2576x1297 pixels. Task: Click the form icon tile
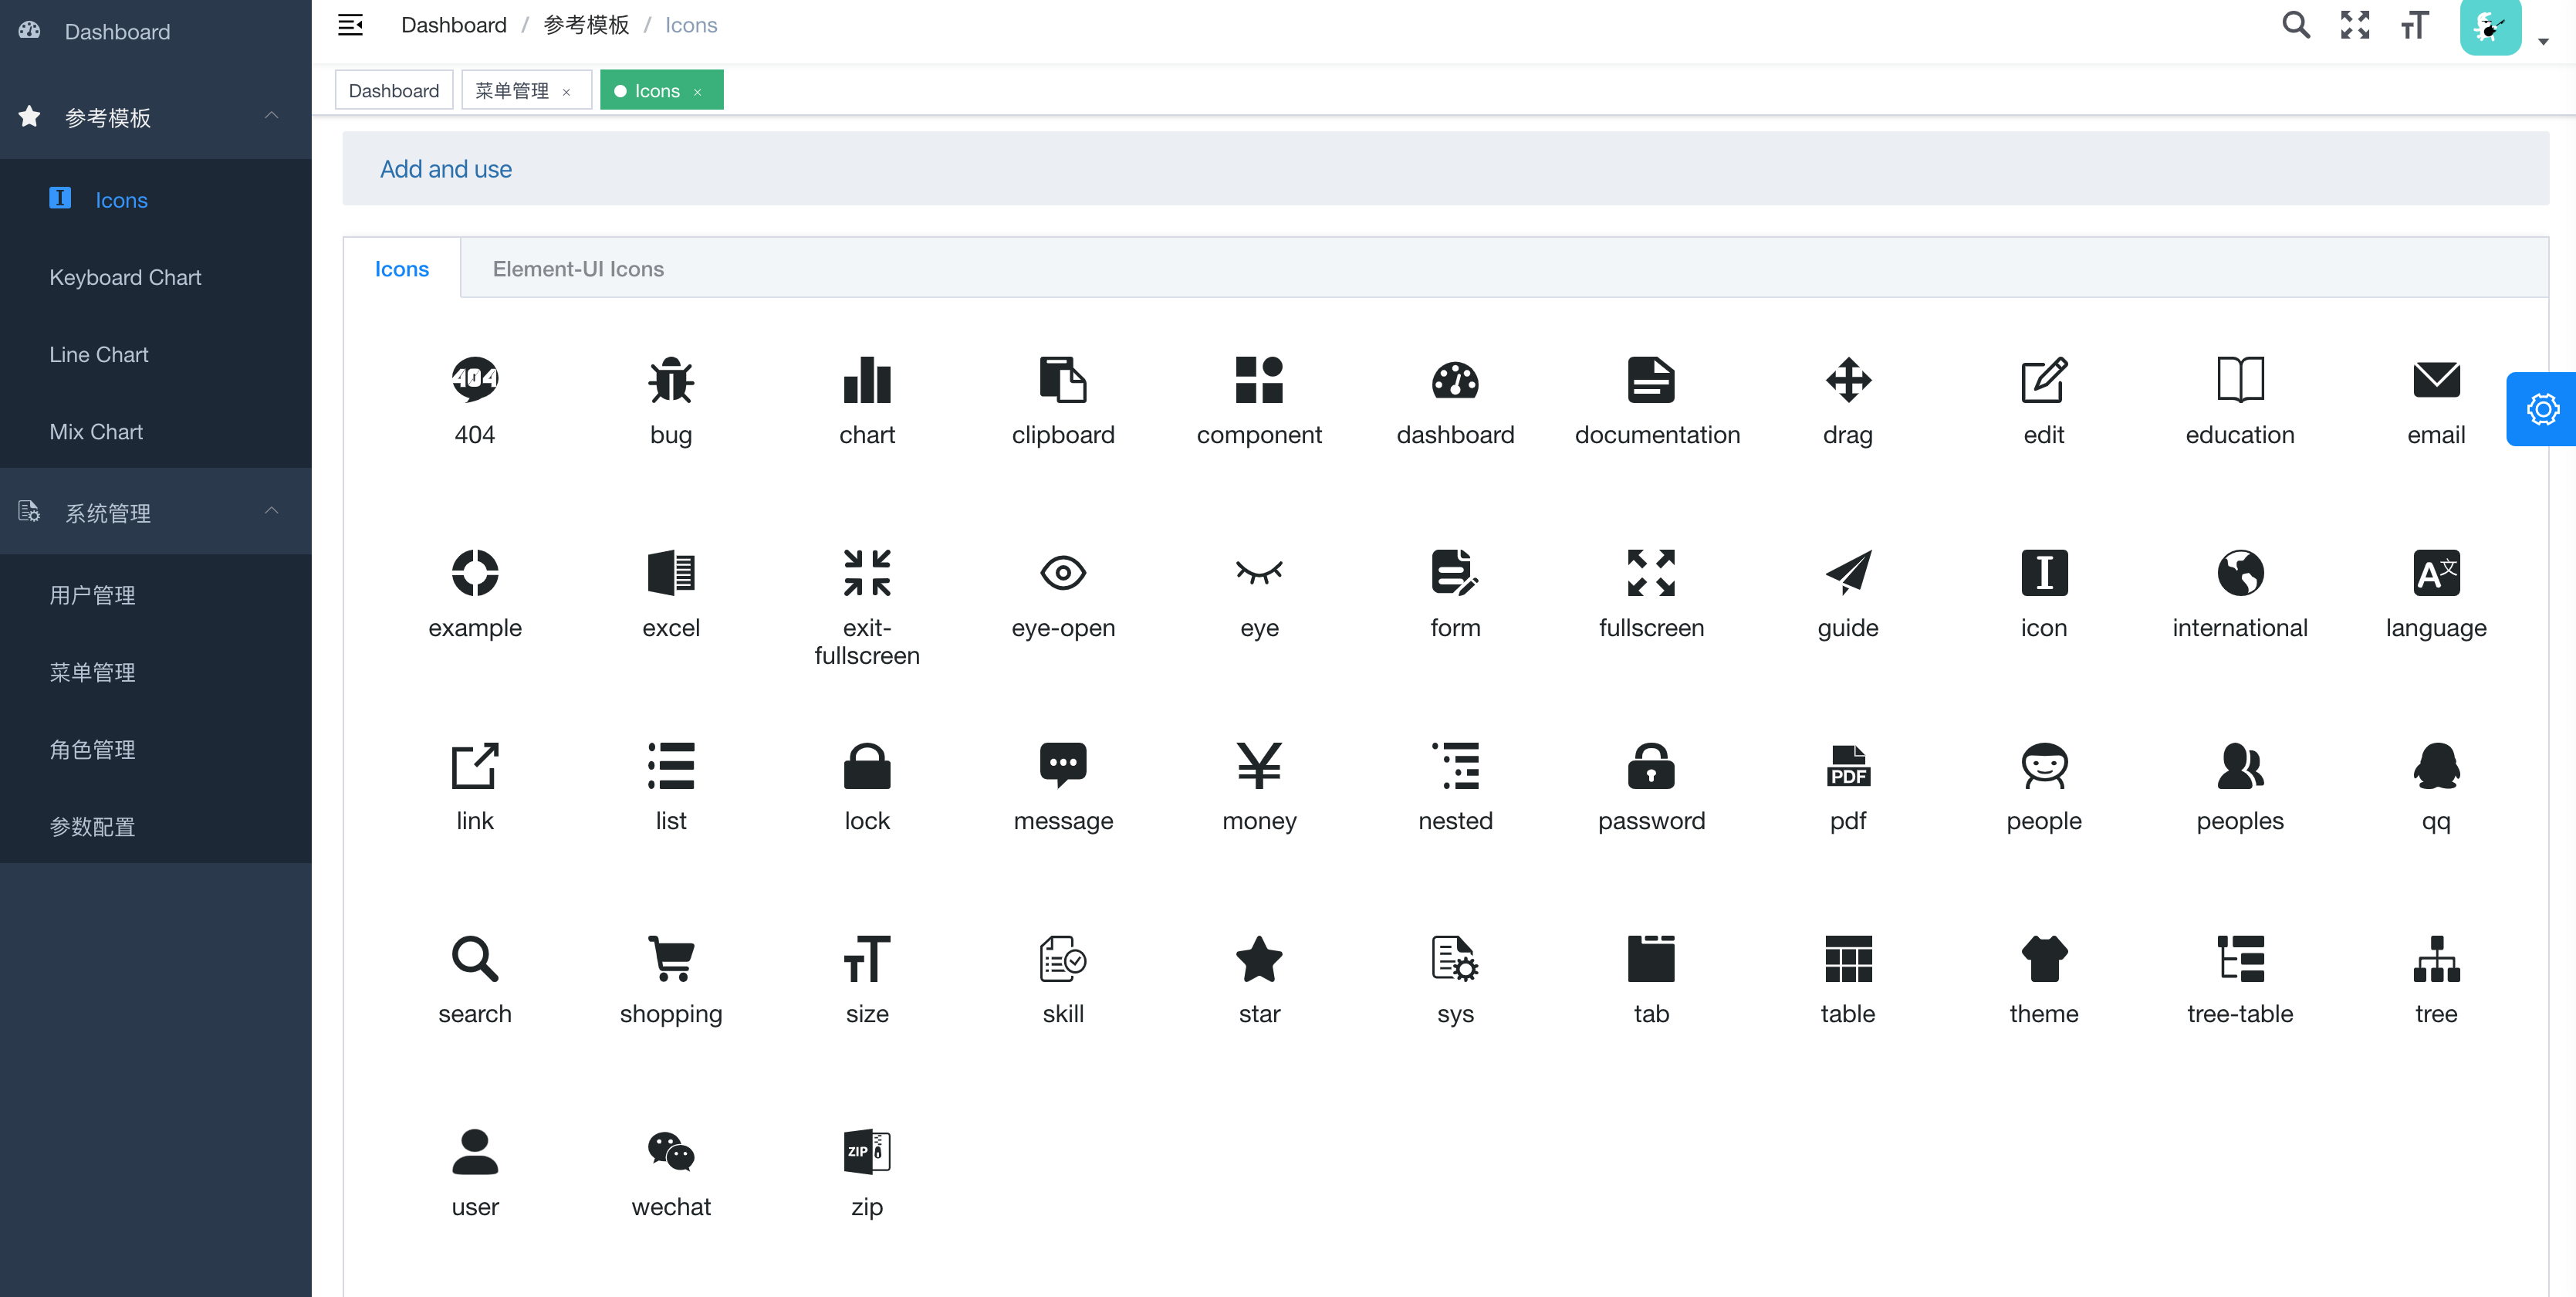1455,574
